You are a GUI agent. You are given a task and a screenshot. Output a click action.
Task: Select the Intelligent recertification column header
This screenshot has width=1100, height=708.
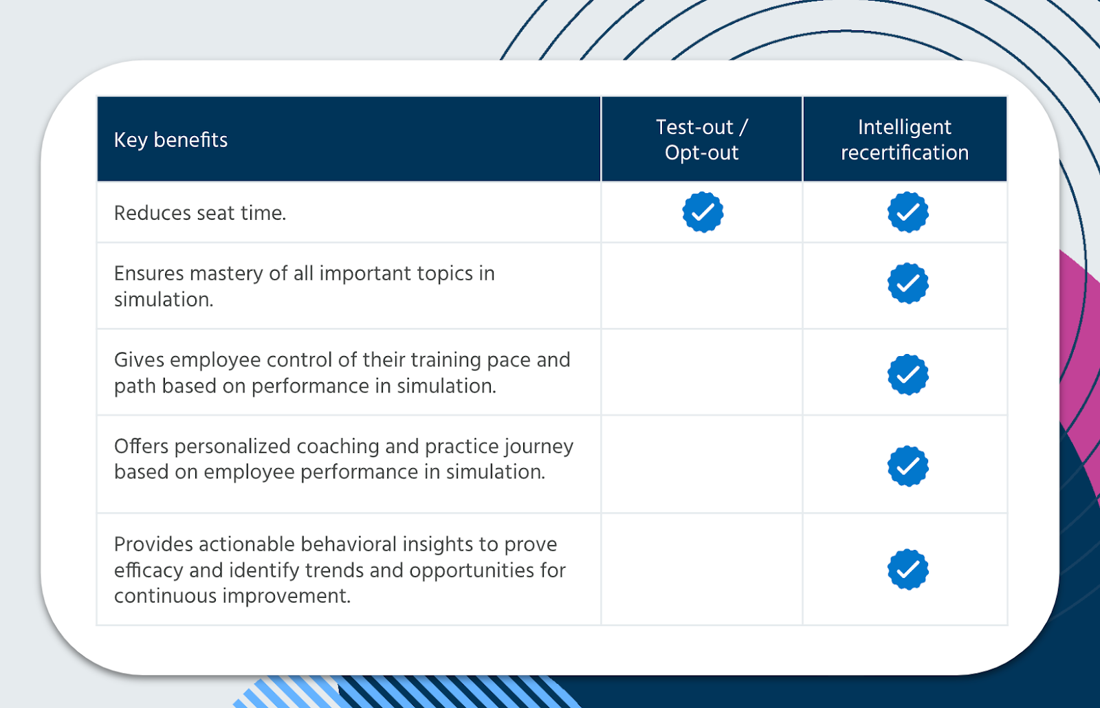(905, 140)
